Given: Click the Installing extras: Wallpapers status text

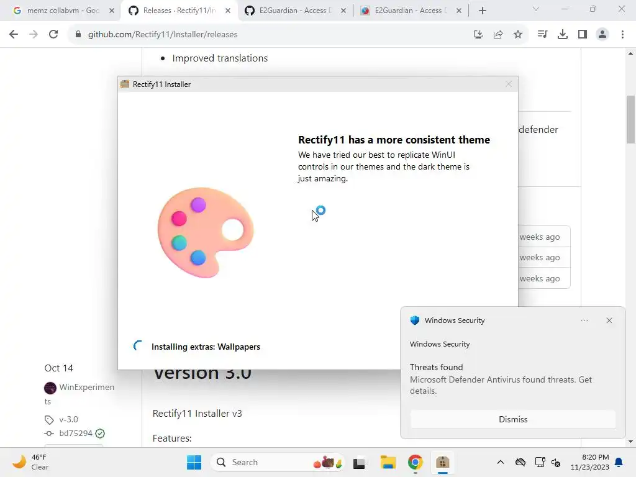Looking at the screenshot, I should click(x=206, y=347).
